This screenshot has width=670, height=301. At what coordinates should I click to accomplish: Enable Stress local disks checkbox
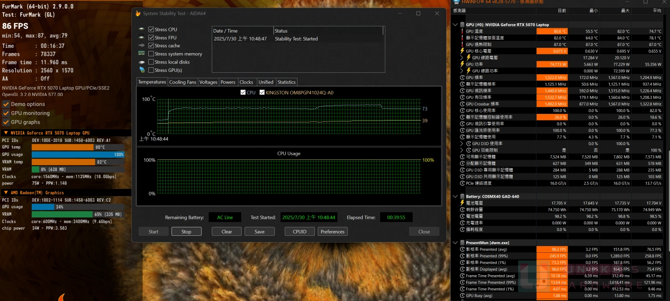point(151,62)
